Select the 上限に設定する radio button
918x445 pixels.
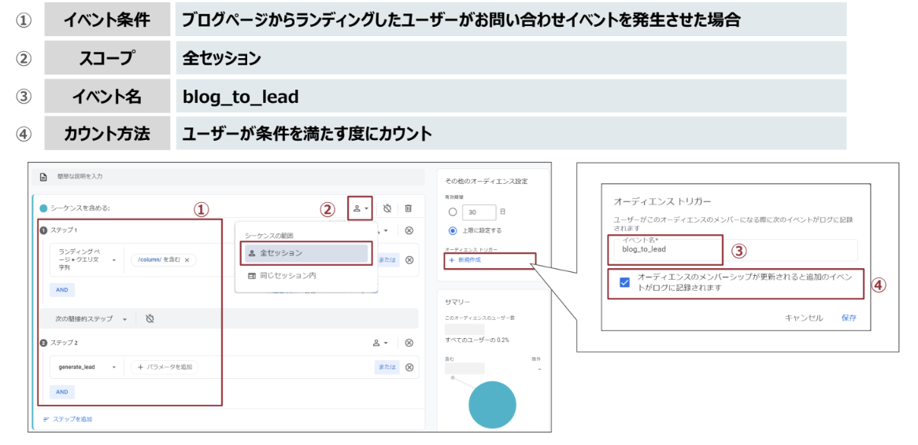pyautogui.click(x=452, y=230)
